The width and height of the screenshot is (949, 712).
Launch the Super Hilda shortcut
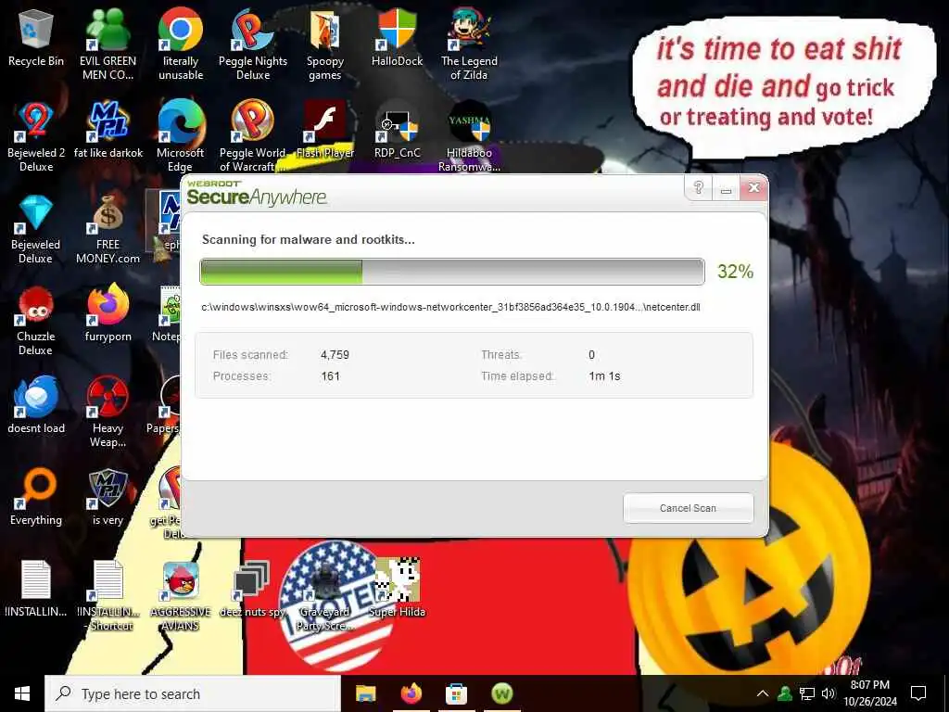(397, 589)
